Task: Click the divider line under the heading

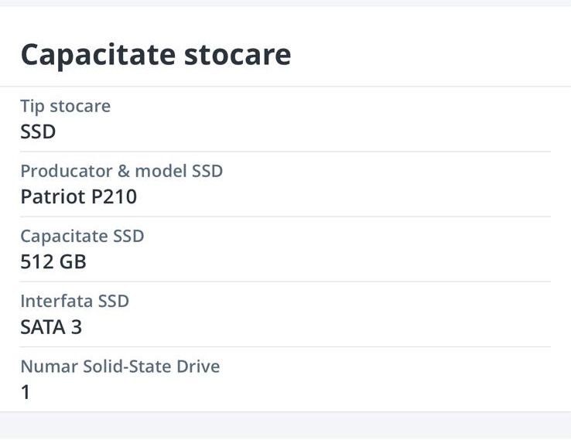Action: pyautogui.click(x=285, y=87)
